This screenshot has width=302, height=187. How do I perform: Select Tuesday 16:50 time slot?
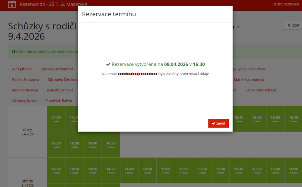click(111, 144)
